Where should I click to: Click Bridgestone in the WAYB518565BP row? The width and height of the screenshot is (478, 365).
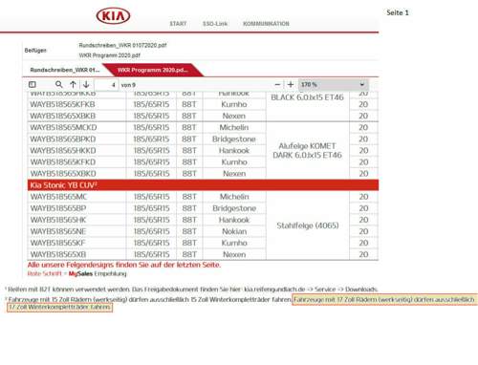coord(234,208)
